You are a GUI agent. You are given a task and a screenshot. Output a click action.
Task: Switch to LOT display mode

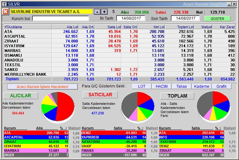point(142,86)
